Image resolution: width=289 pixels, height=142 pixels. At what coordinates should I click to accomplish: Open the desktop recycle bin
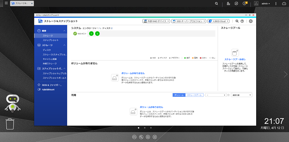10,124
